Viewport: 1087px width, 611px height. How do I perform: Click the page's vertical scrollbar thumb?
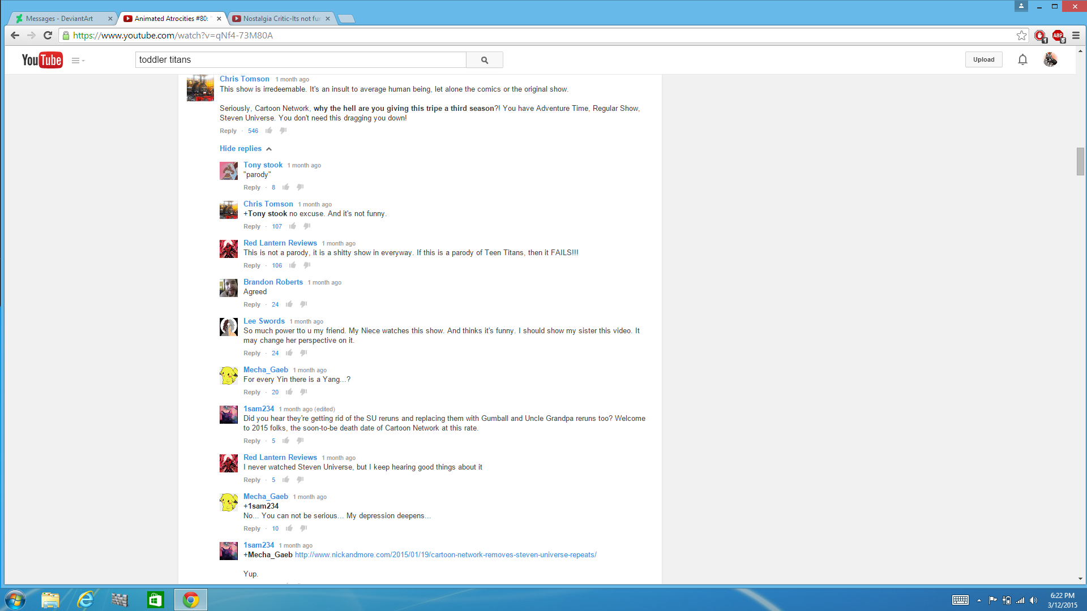coord(1080,161)
